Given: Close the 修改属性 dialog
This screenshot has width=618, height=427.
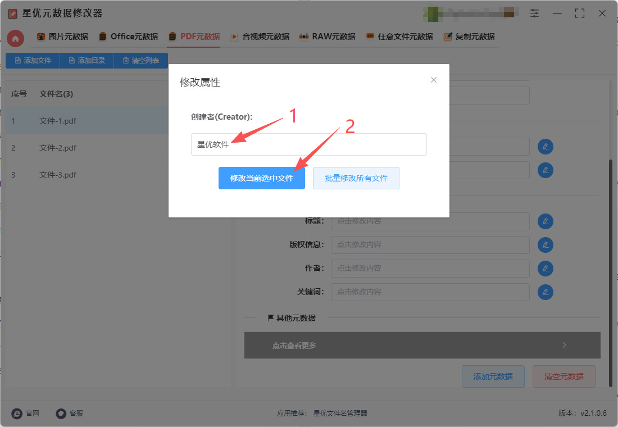Looking at the screenshot, I should [434, 80].
